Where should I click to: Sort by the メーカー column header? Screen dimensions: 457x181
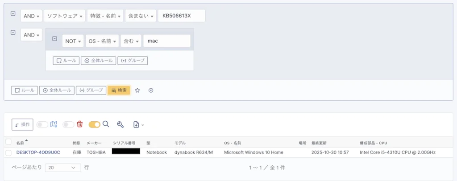(94, 143)
